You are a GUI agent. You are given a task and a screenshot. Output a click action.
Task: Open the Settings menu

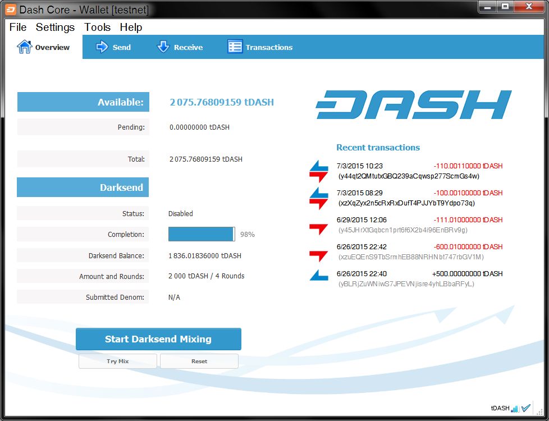click(56, 27)
